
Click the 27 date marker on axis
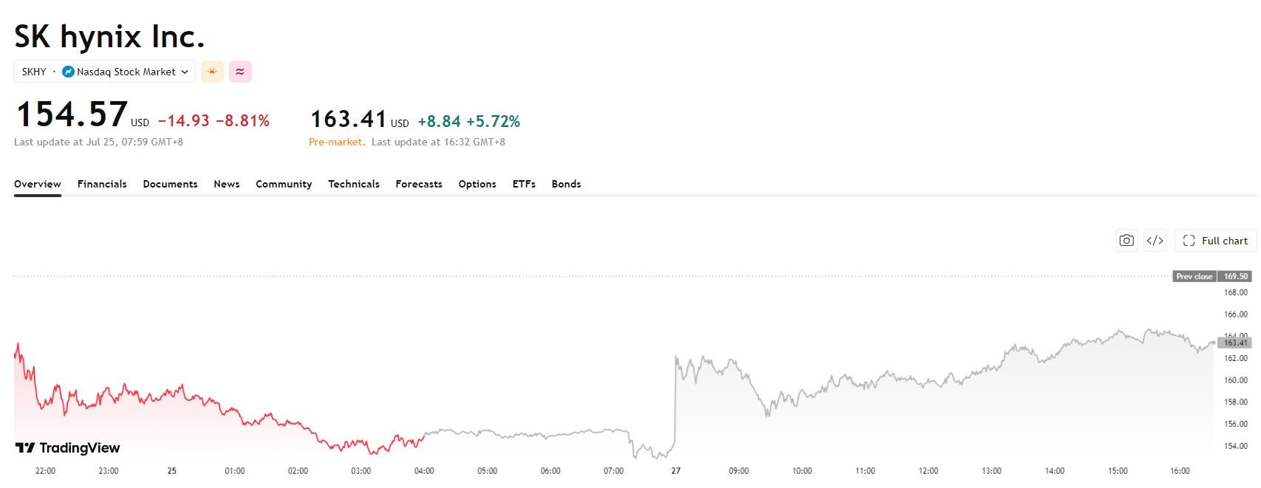pyautogui.click(x=676, y=471)
